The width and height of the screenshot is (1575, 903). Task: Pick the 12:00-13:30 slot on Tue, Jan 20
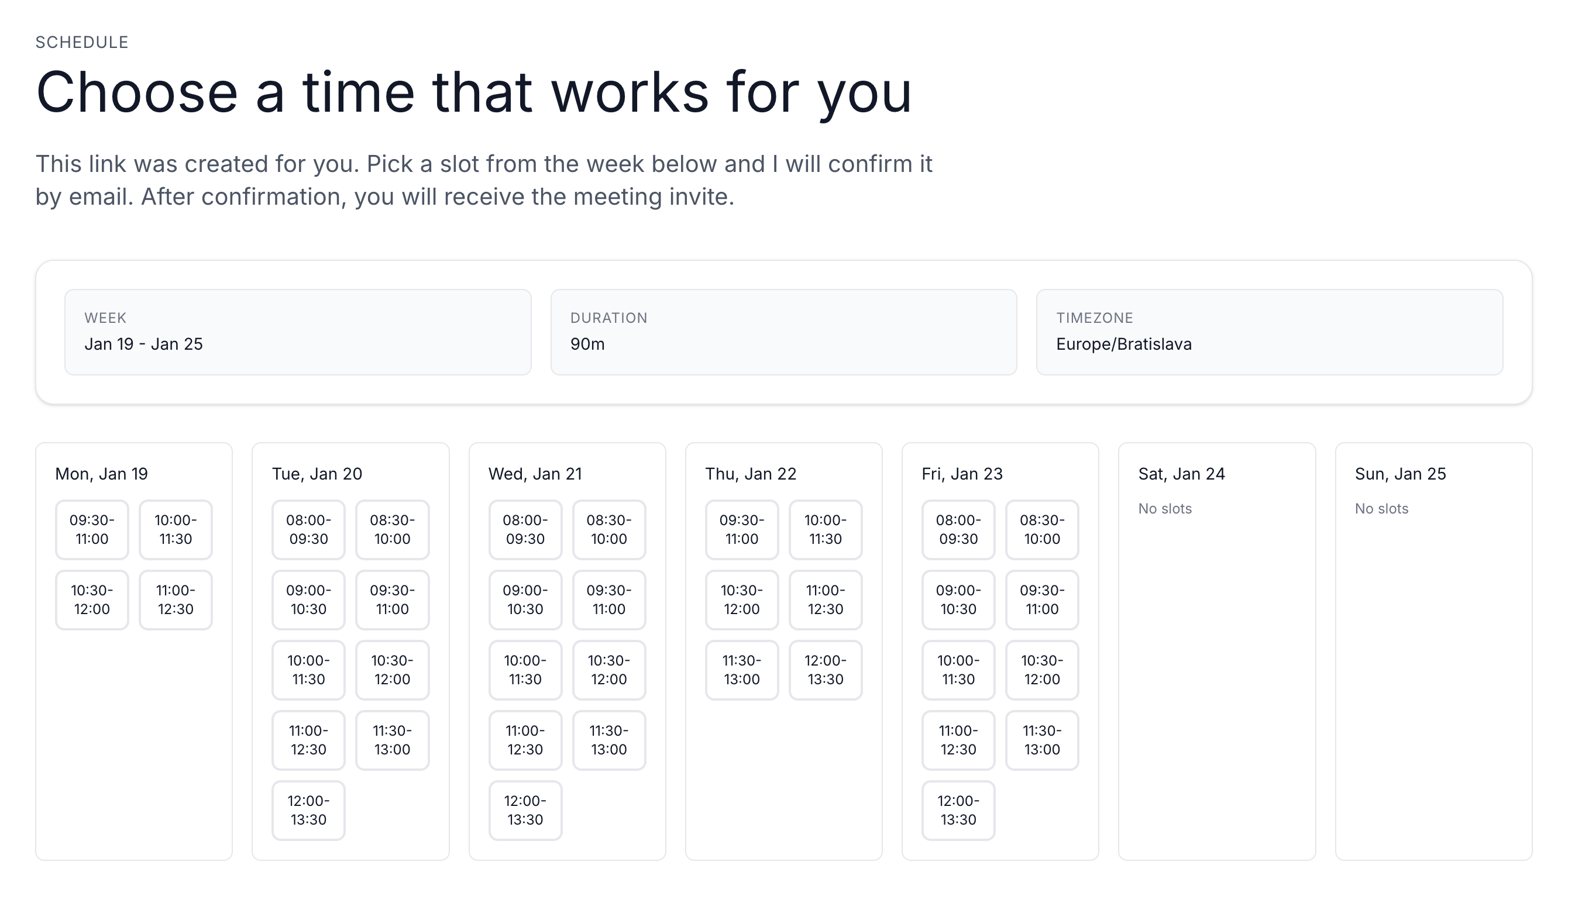[308, 810]
